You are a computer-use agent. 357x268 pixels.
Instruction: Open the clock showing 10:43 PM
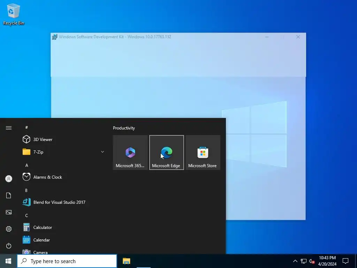click(327, 261)
